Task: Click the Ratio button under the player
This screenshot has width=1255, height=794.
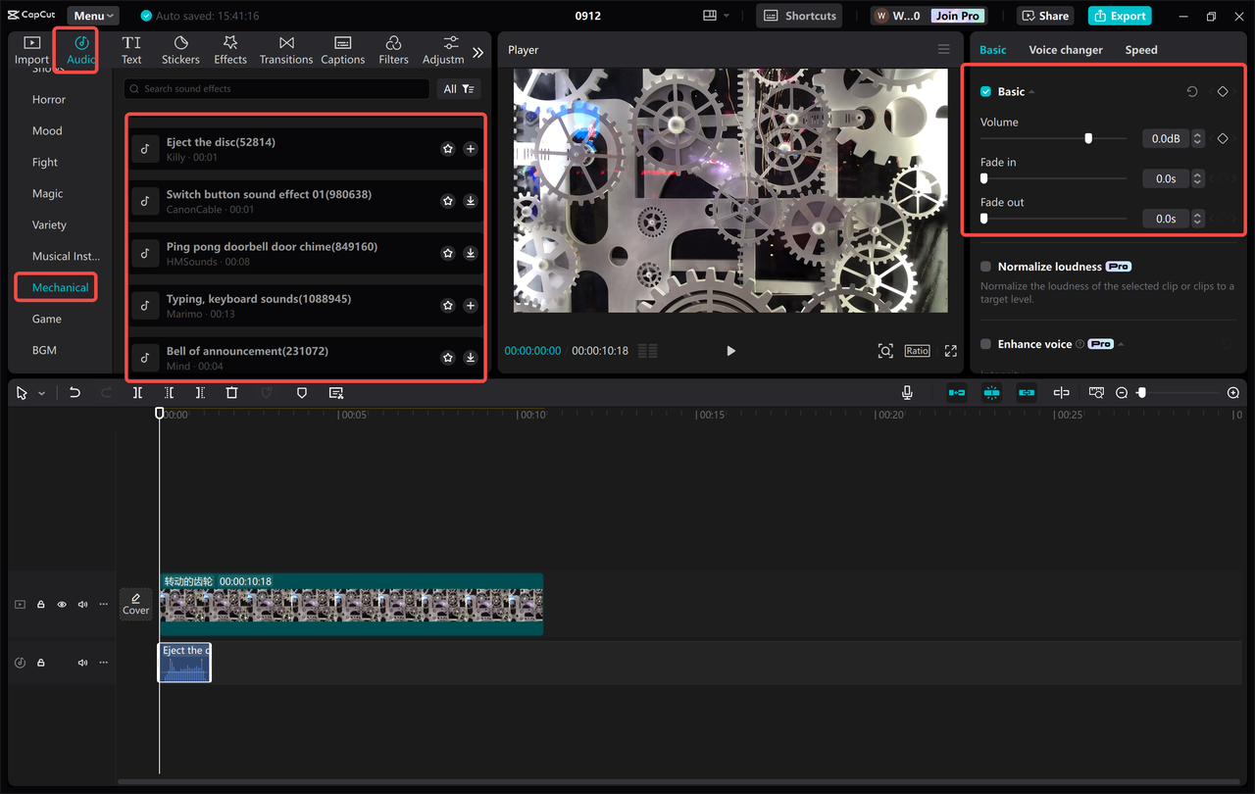Action: (x=917, y=350)
